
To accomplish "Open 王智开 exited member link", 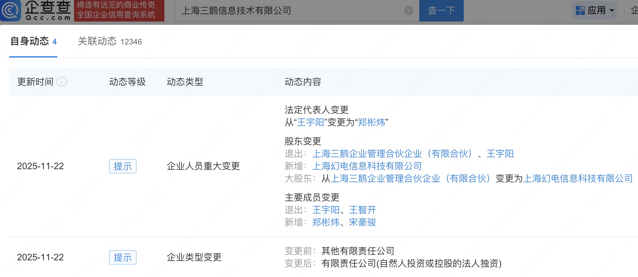I will (362, 210).
